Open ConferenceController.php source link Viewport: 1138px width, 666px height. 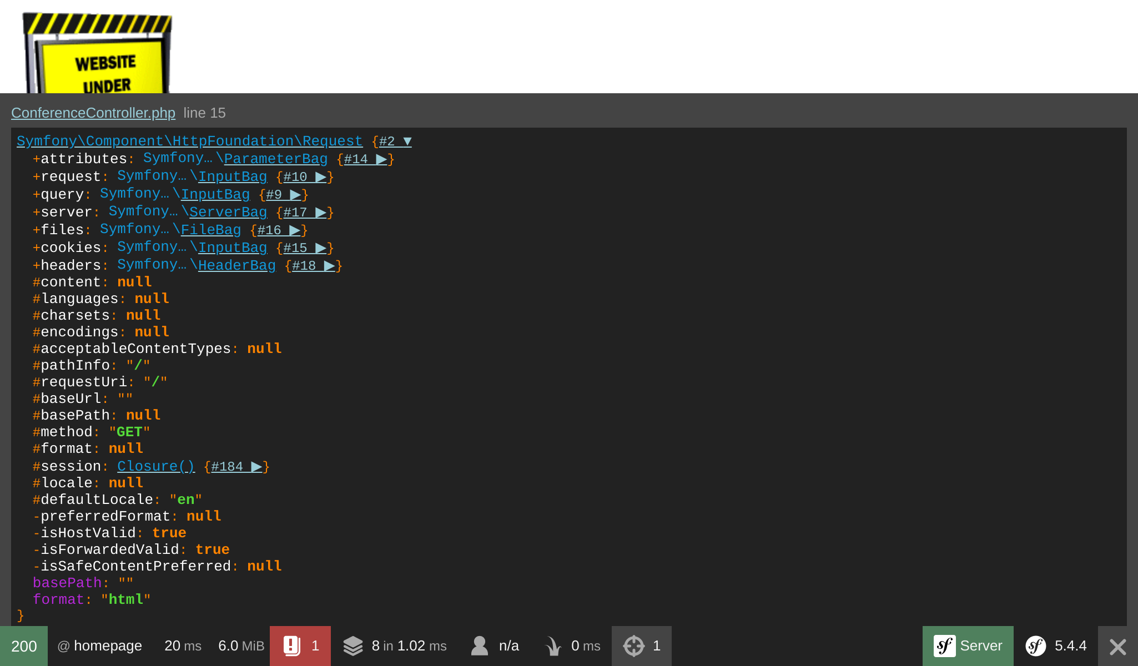(x=93, y=113)
